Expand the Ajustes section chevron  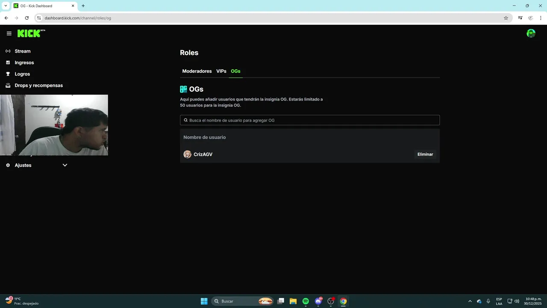[65, 165]
